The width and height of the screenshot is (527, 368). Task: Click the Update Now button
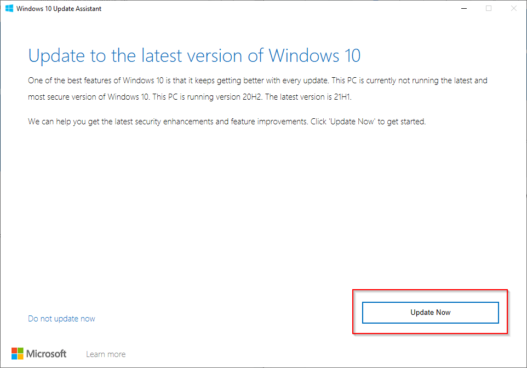(x=430, y=312)
